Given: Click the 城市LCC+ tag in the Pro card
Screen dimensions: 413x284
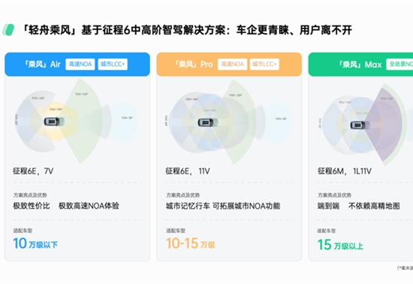Looking at the screenshot, I should 264,65.
